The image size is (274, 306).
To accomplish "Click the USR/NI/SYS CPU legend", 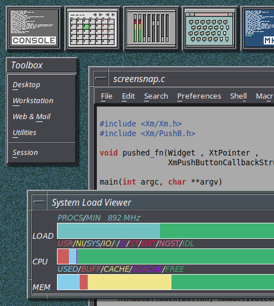I will tap(126, 243).
